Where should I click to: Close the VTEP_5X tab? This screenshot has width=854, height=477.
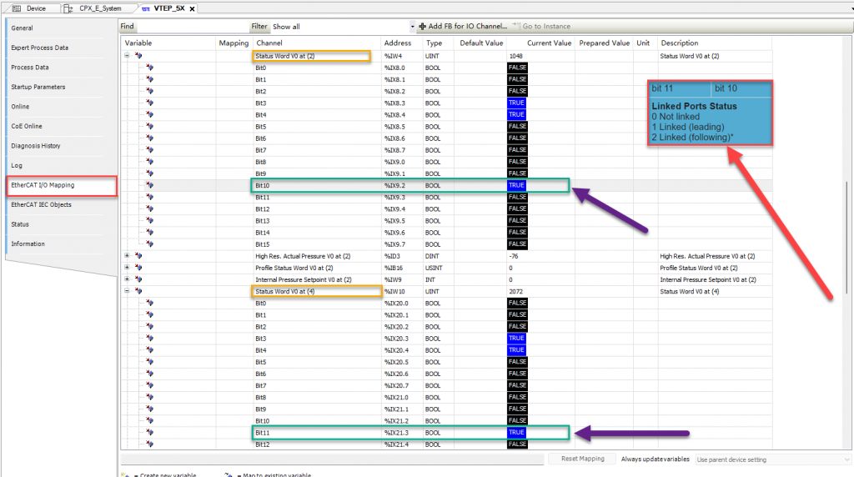click(193, 8)
